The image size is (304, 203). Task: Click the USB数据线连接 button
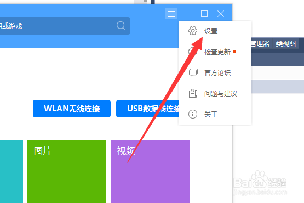click(148, 109)
